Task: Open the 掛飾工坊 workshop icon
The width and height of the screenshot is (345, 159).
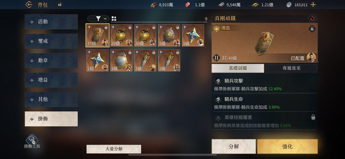Action: pos(32,141)
